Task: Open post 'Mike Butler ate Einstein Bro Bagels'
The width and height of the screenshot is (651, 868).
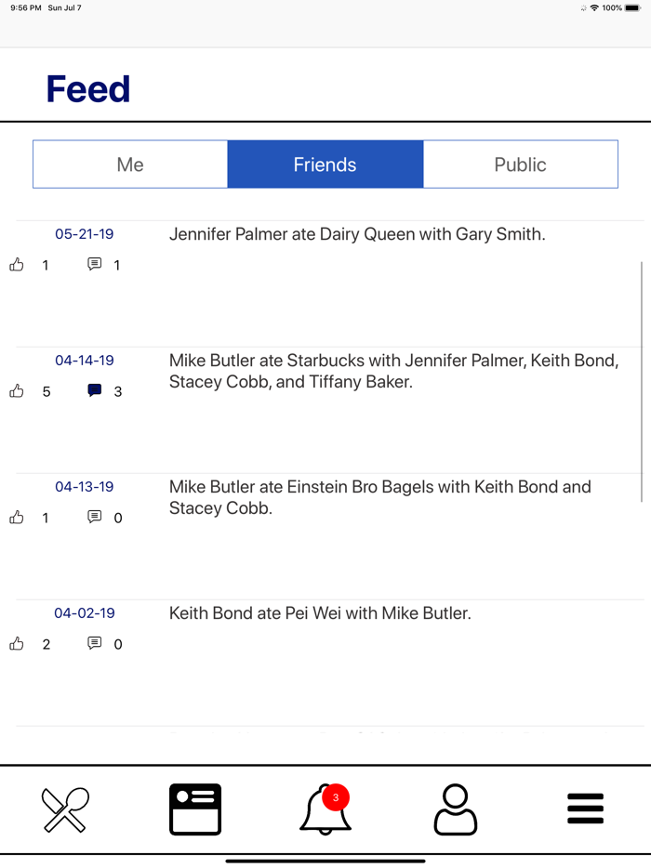Action: coord(380,497)
